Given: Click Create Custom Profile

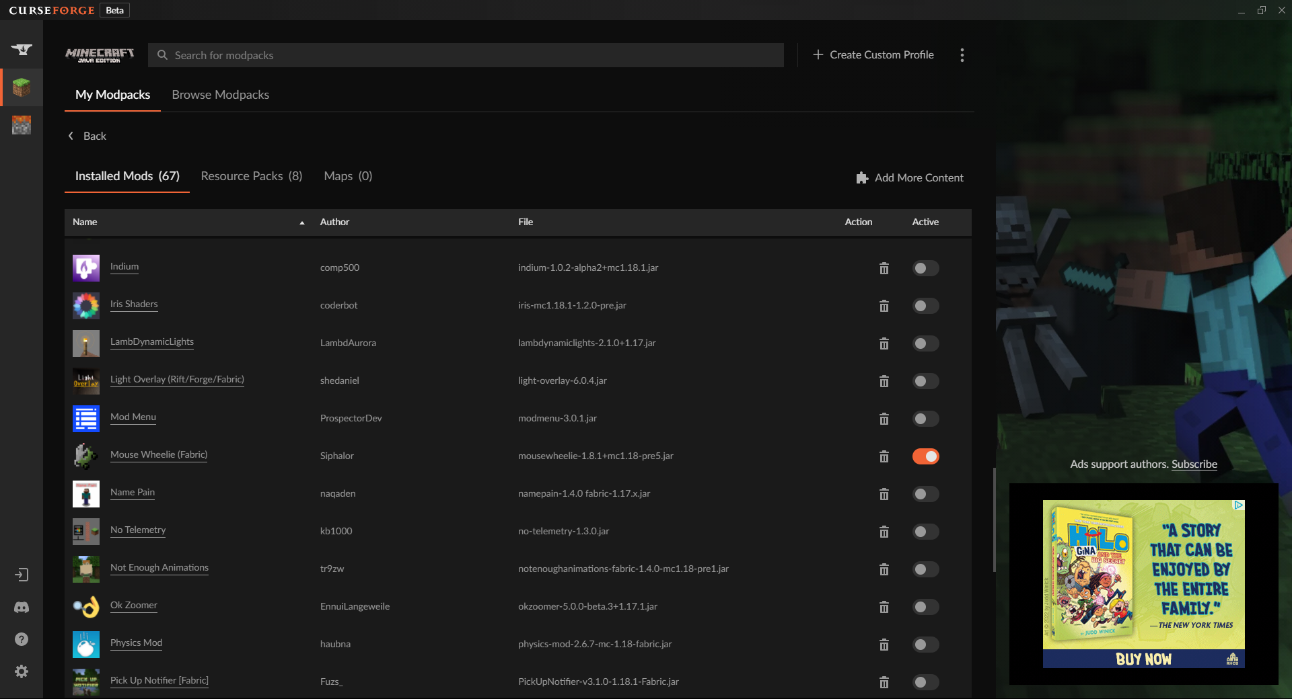Looking at the screenshot, I should (873, 54).
